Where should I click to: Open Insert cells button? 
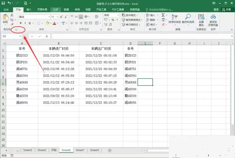click(152, 15)
